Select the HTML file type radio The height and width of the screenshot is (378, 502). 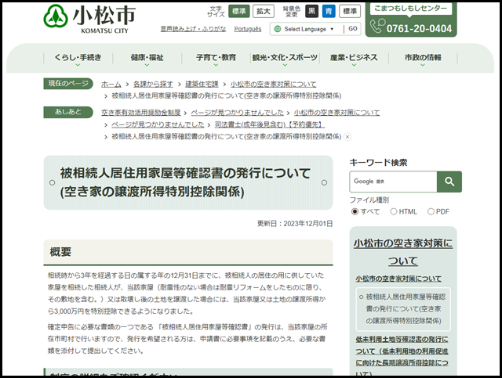(394, 211)
